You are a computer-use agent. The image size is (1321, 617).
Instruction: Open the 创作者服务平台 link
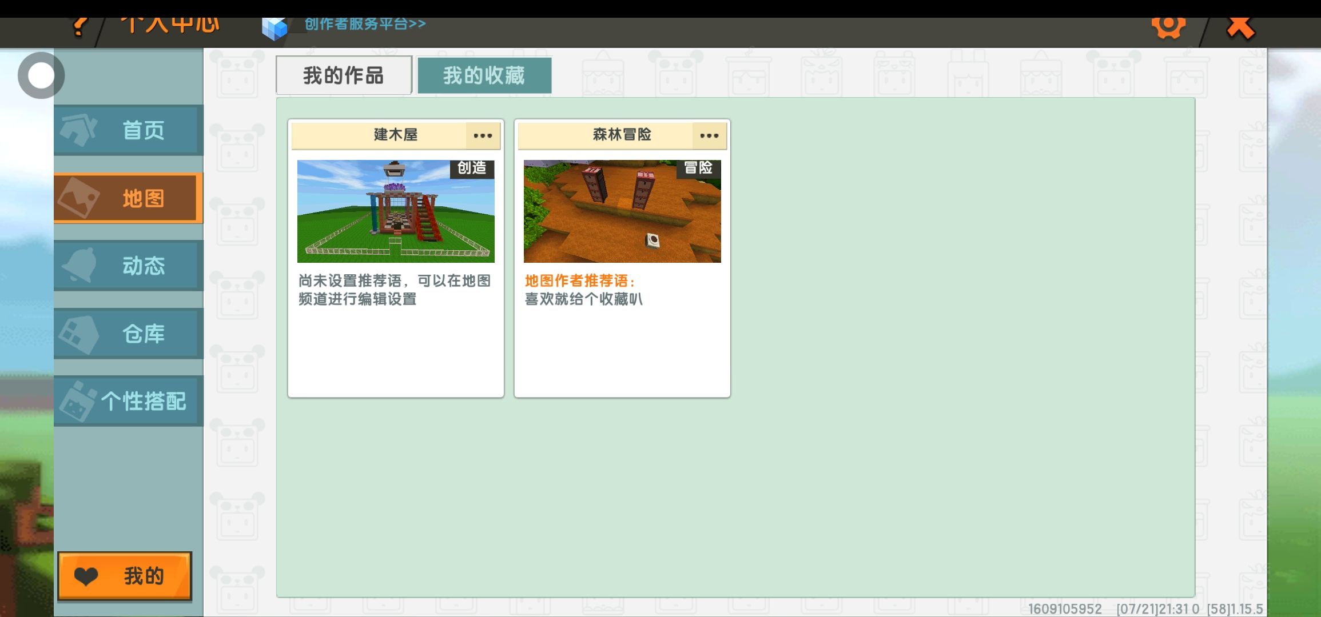pyautogui.click(x=365, y=24)
